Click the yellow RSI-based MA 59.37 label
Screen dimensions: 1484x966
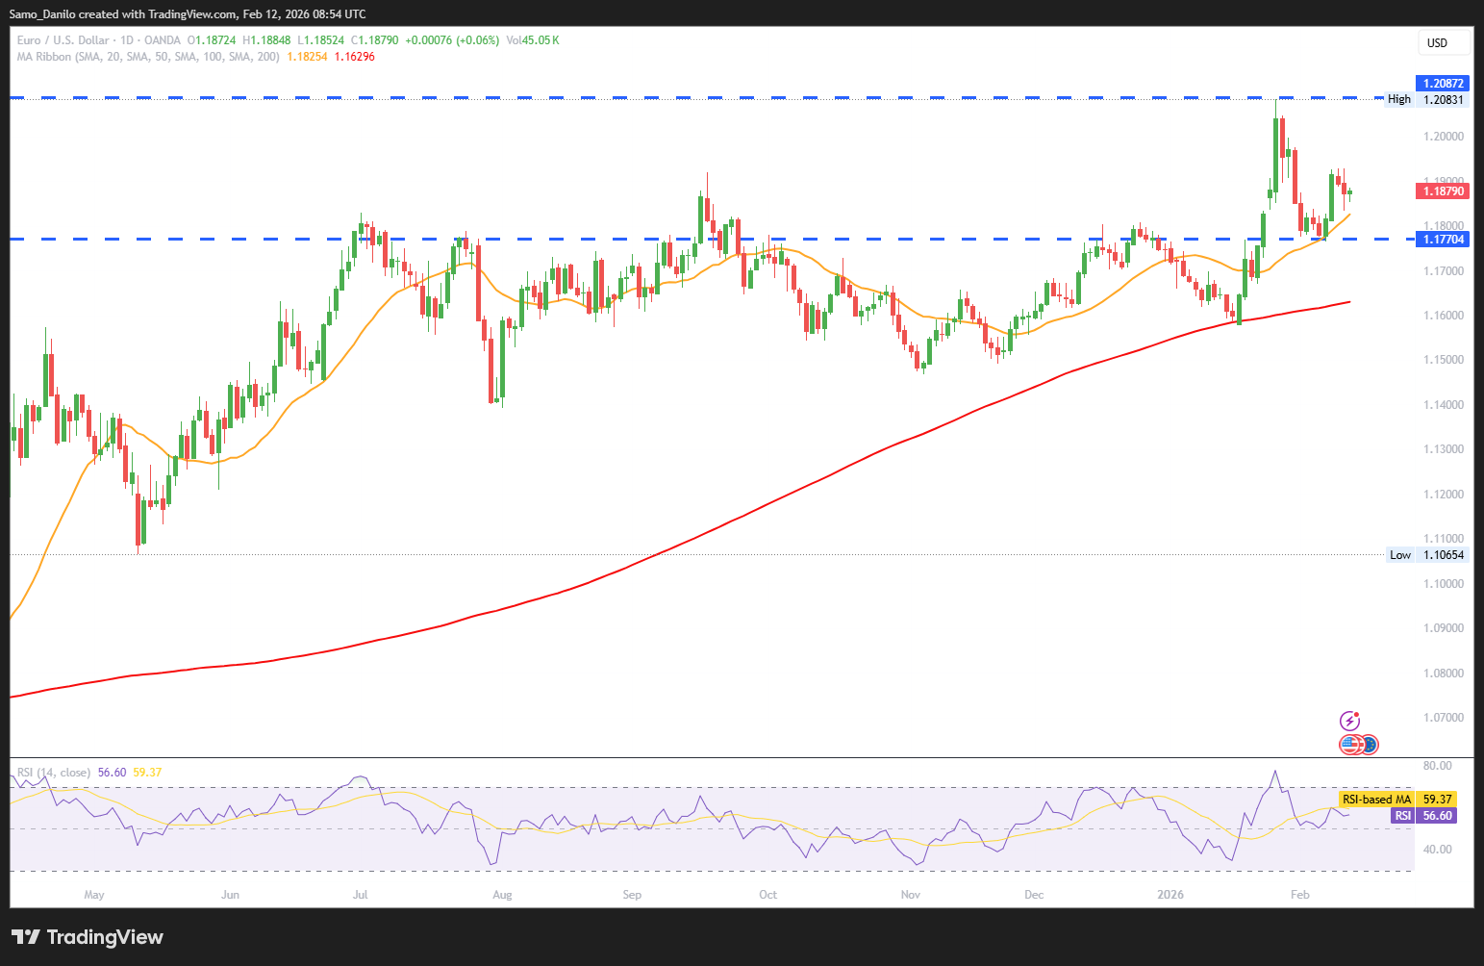1397,800
